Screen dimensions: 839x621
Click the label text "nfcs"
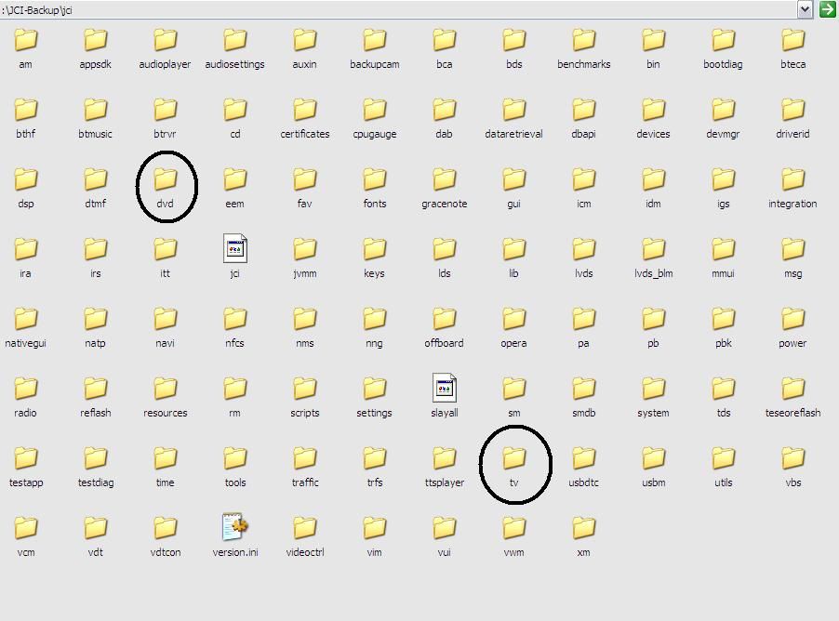pos(235,343)
